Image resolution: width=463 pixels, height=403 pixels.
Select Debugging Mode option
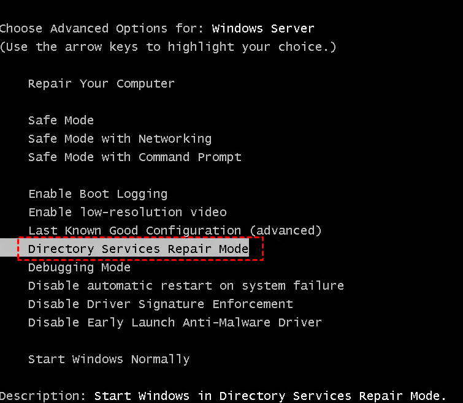coord(79,268)
